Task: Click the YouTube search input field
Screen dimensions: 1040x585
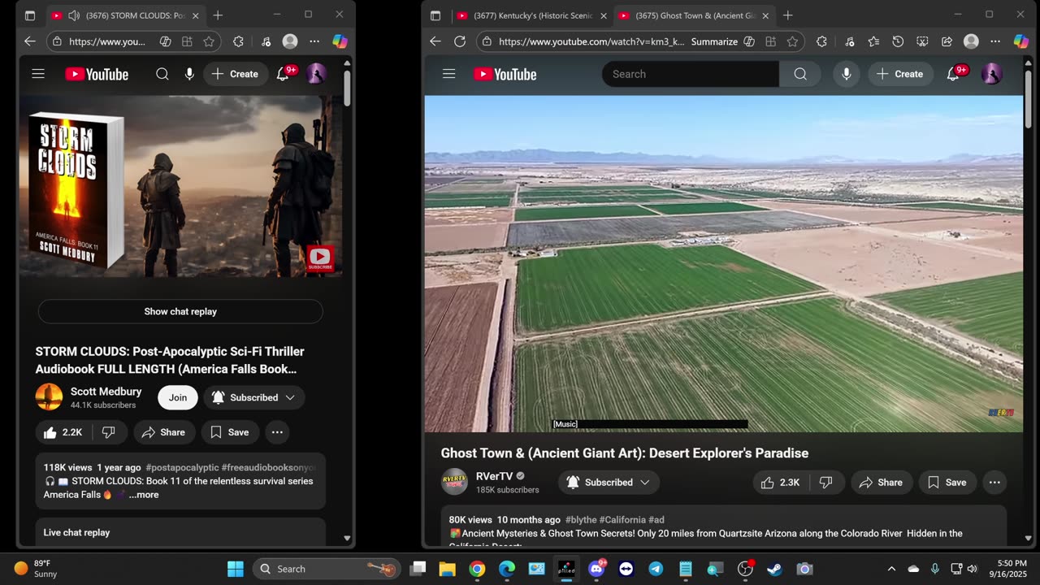Action: (x=691, y=74)
